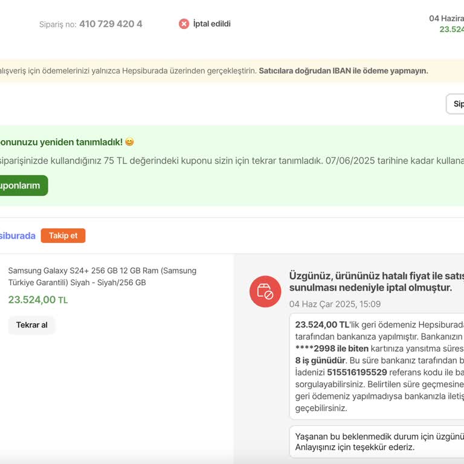Click the red cancelled package icon

click(265, 291)
